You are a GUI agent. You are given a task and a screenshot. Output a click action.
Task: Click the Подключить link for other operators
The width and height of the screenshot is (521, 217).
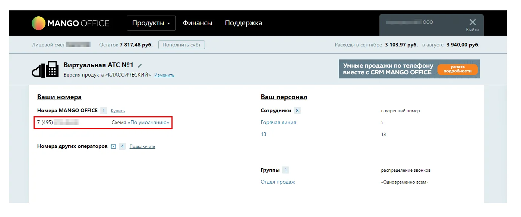pos(142,146)
